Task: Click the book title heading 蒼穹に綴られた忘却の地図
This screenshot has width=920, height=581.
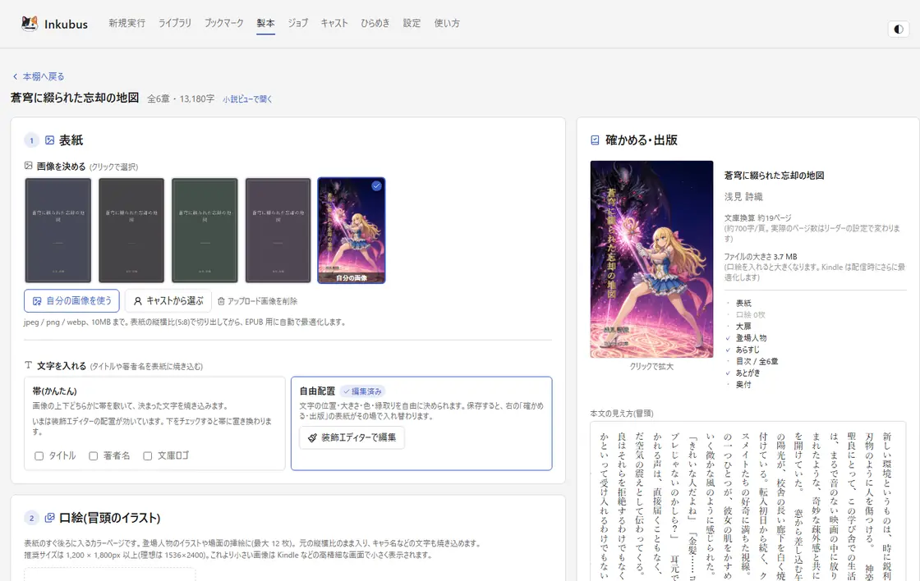Action: click(75, 98)
